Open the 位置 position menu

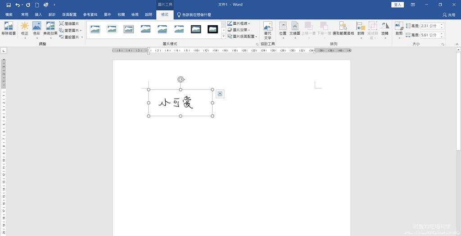283,30
